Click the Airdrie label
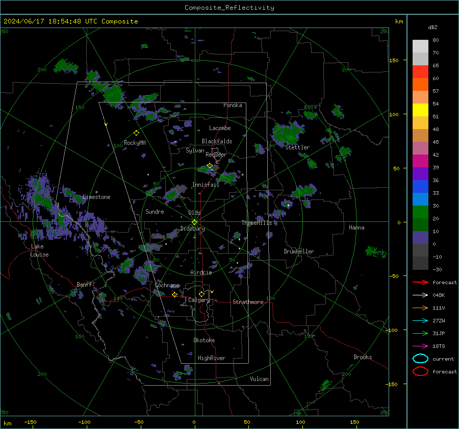This screenshot has height=429, width=459. 201,272
